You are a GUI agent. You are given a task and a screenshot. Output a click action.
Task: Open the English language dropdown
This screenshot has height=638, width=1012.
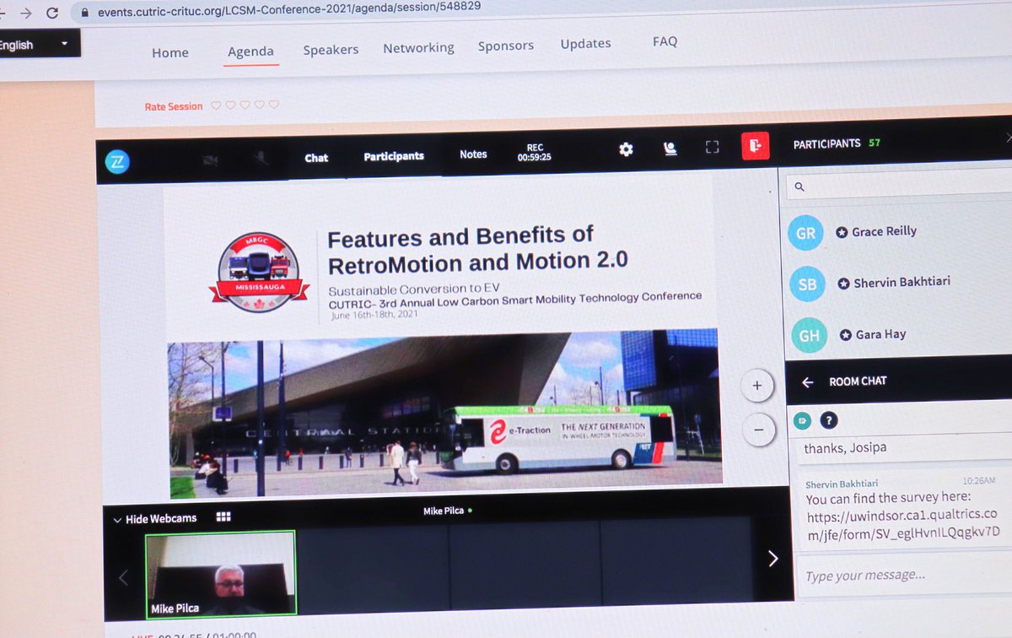pyautogui.click(x=40, y=44)
